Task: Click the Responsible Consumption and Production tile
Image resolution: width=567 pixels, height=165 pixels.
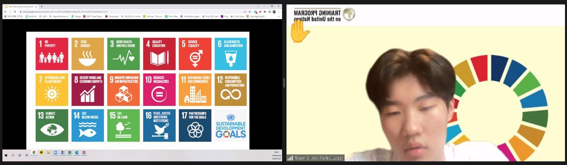Action: tap(231, 89)
